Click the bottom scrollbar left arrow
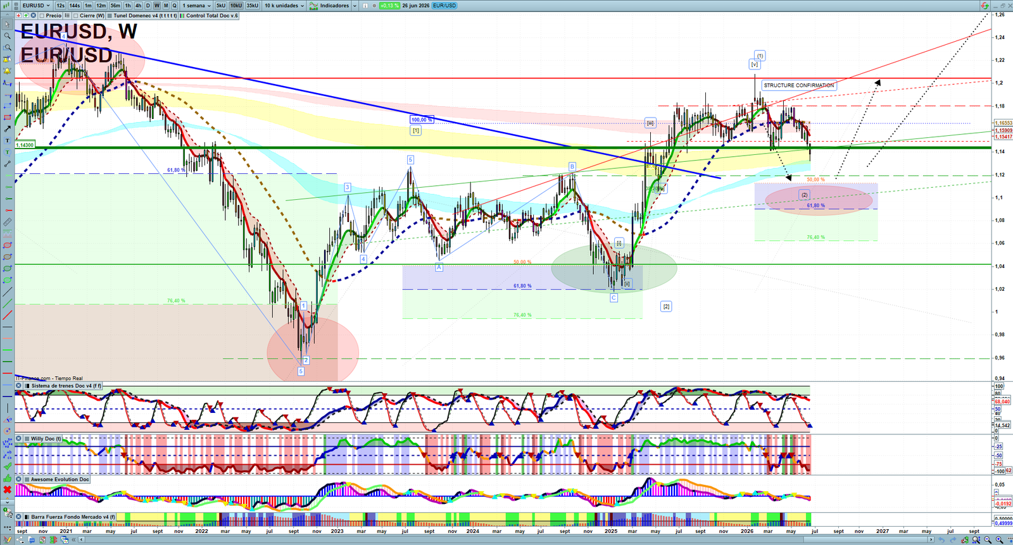Image resolution: width=1013 pixels, height=545 pixels. 81,540
